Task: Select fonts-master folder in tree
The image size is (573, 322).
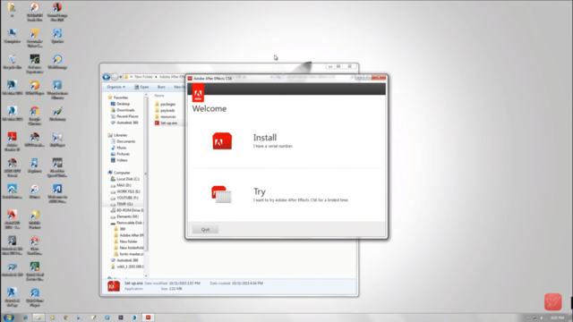Action: (129, 254)
